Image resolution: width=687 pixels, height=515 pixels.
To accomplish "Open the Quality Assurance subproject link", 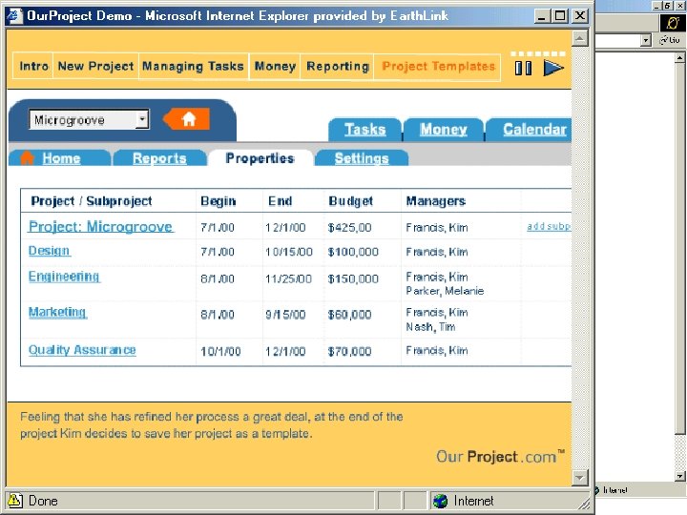I will point(82,350).
